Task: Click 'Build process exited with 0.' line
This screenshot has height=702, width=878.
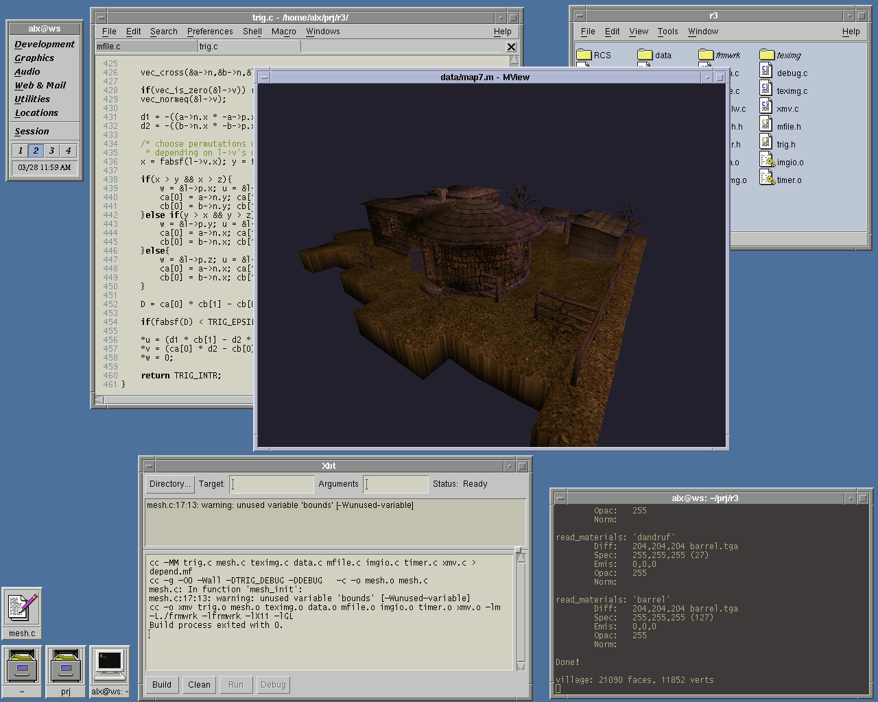Action: (x=216, y=625)
